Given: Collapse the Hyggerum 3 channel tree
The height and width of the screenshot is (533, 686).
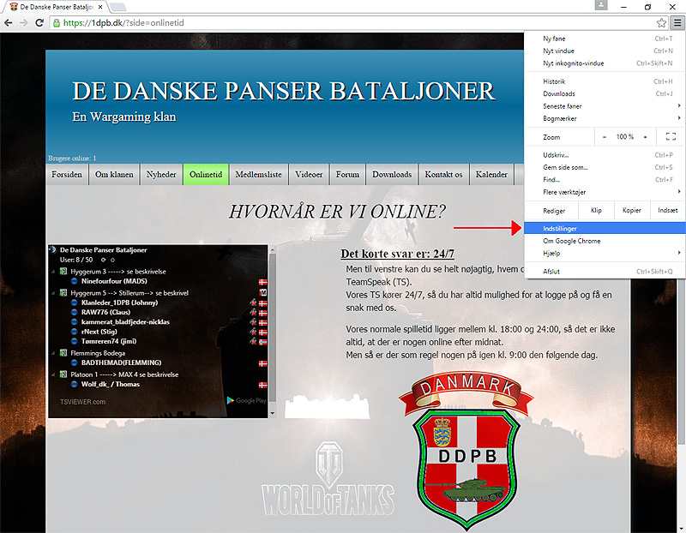Looking at the screenshot, I should coord(52,272).
